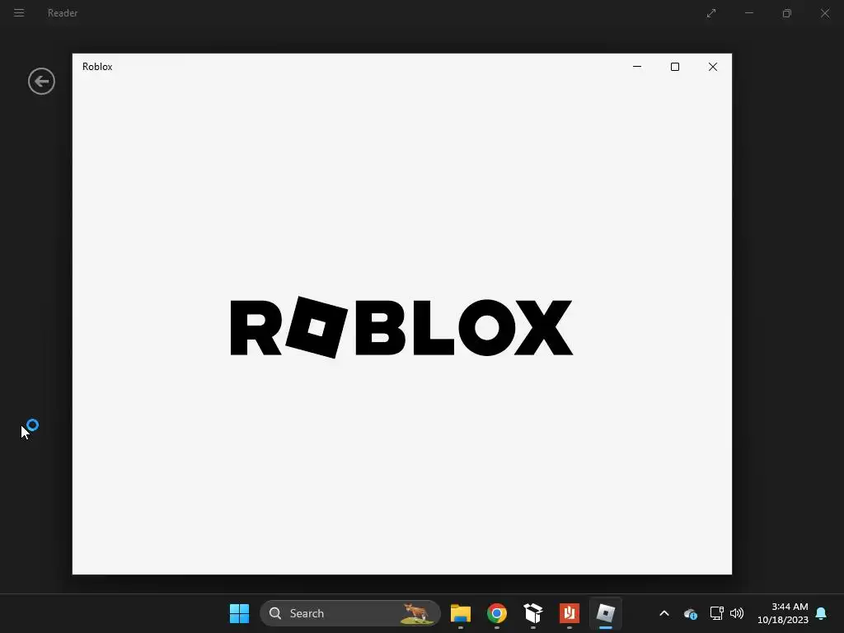Screen dimensions: 844x633
Task: Click the Roblox logo in the splash screen
Action: pyautogui.click(x=401, y=327)
